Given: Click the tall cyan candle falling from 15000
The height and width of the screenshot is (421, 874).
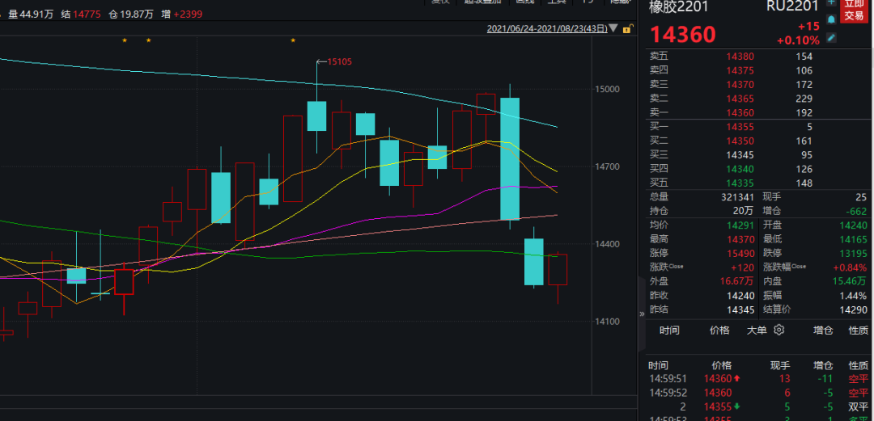Looking at the screenshot, I should tap(510, 158).
